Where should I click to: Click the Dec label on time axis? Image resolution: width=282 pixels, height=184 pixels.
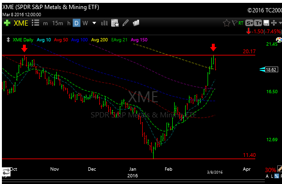[92, 169]
